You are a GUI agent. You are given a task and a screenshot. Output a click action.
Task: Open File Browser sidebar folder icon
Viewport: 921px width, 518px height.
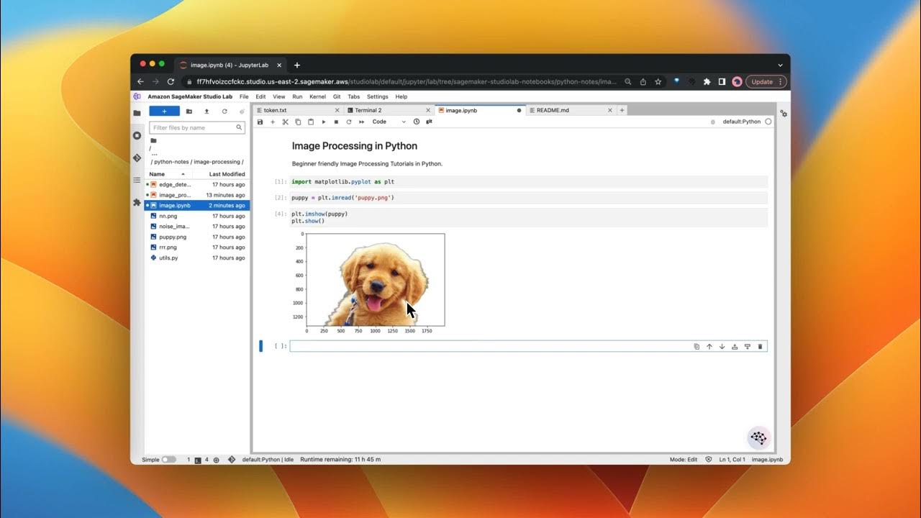137,113
